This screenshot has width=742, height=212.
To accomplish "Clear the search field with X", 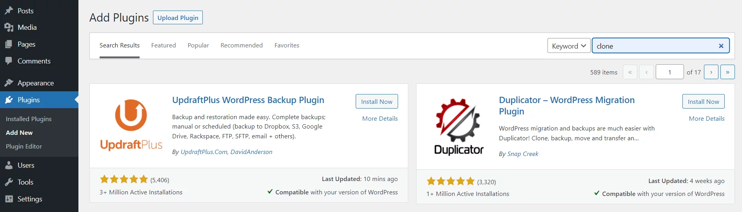I will point(721,46).
